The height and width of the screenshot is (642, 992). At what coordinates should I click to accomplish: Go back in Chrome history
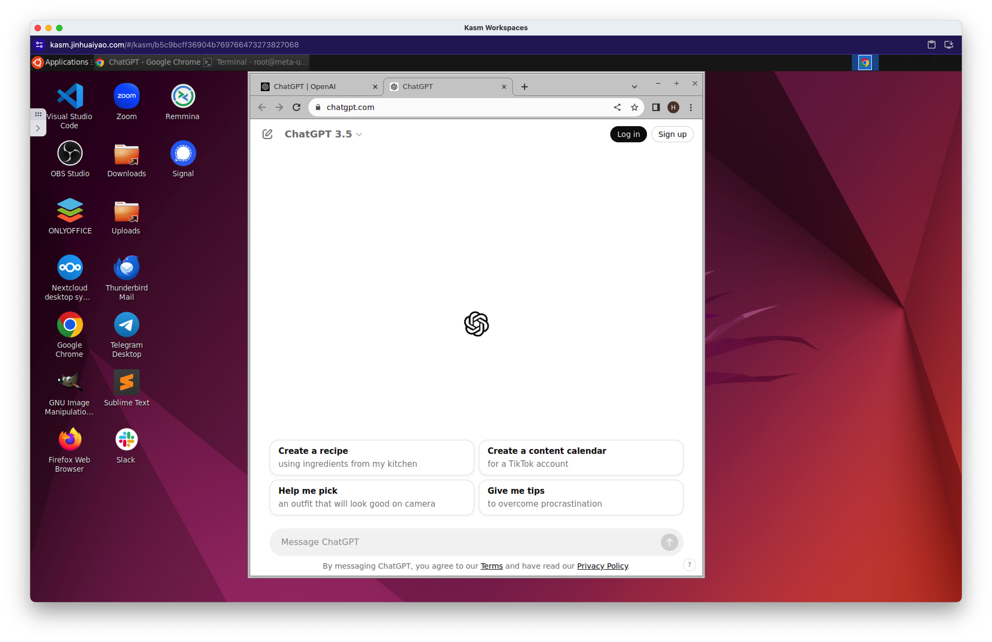pos(262,108)
